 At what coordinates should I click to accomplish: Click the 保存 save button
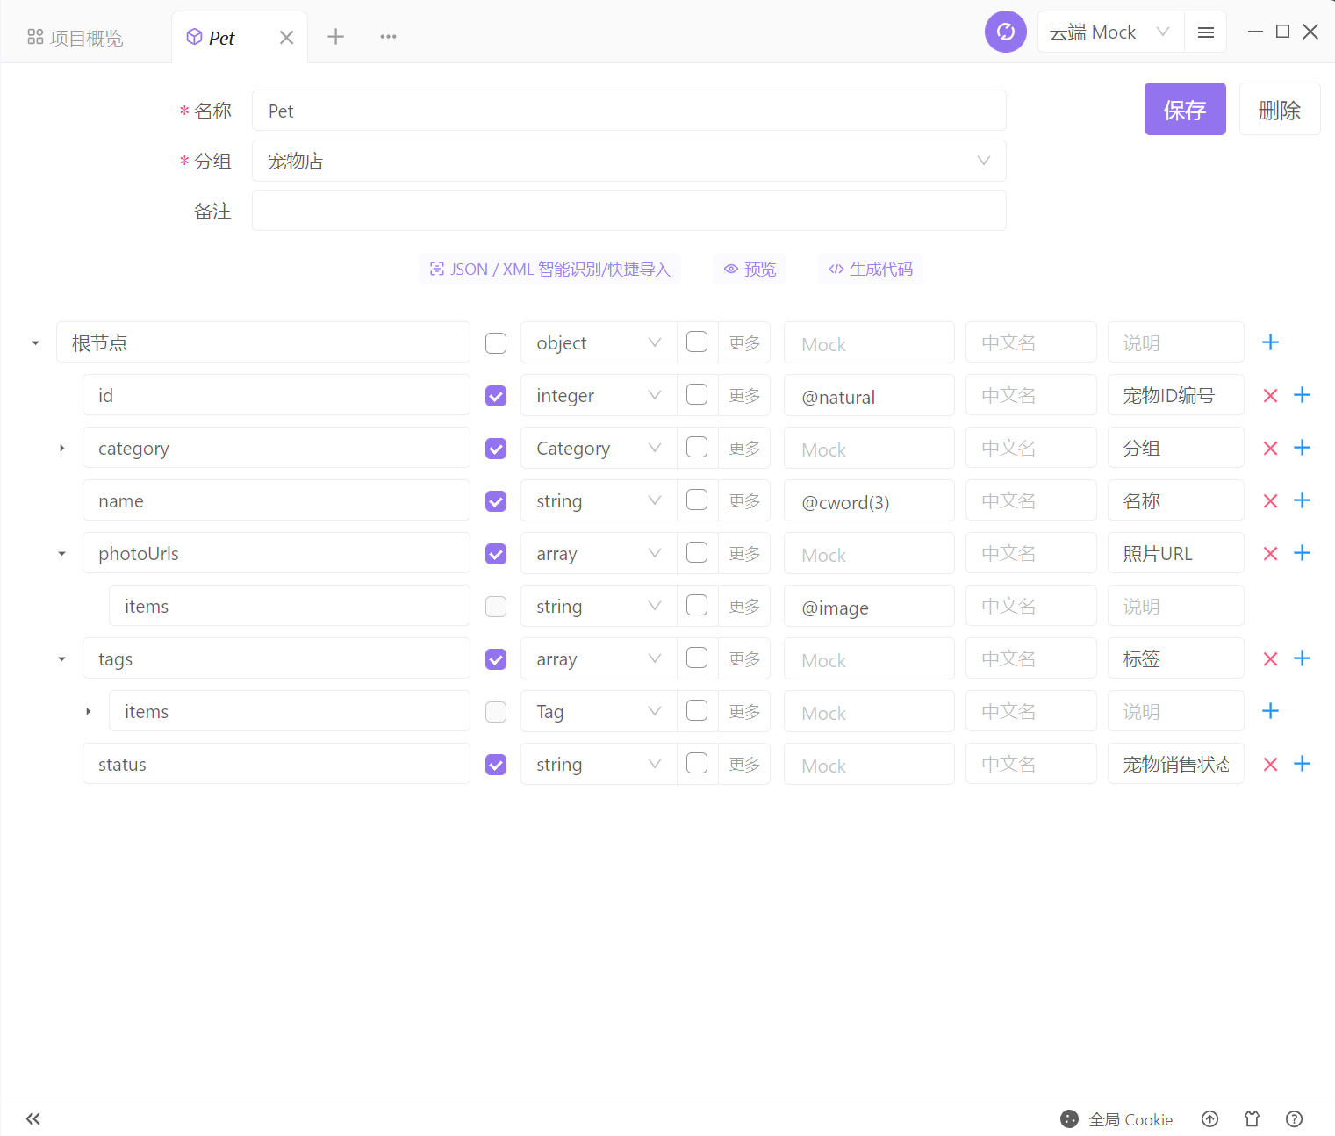coord(1185,109)
